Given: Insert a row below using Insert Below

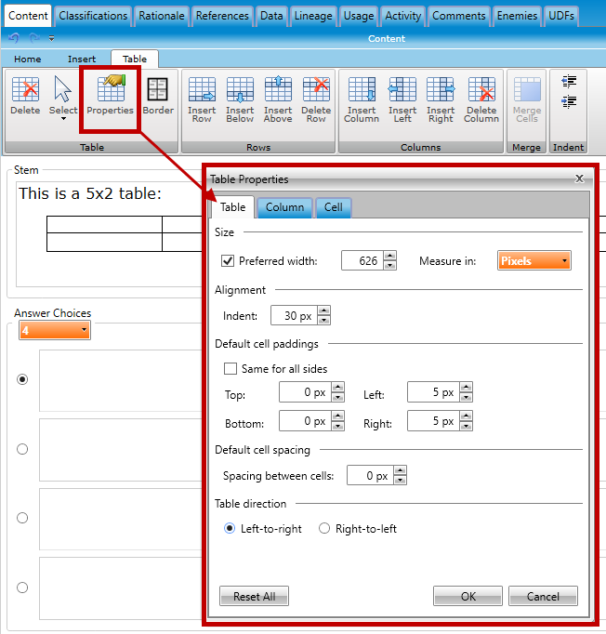Looking at the screenshot, I should pyautogui.click(x=240, y=100).
